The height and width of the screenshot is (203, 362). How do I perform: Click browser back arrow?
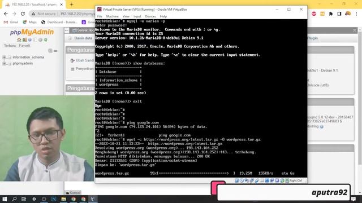pos(6,14)
